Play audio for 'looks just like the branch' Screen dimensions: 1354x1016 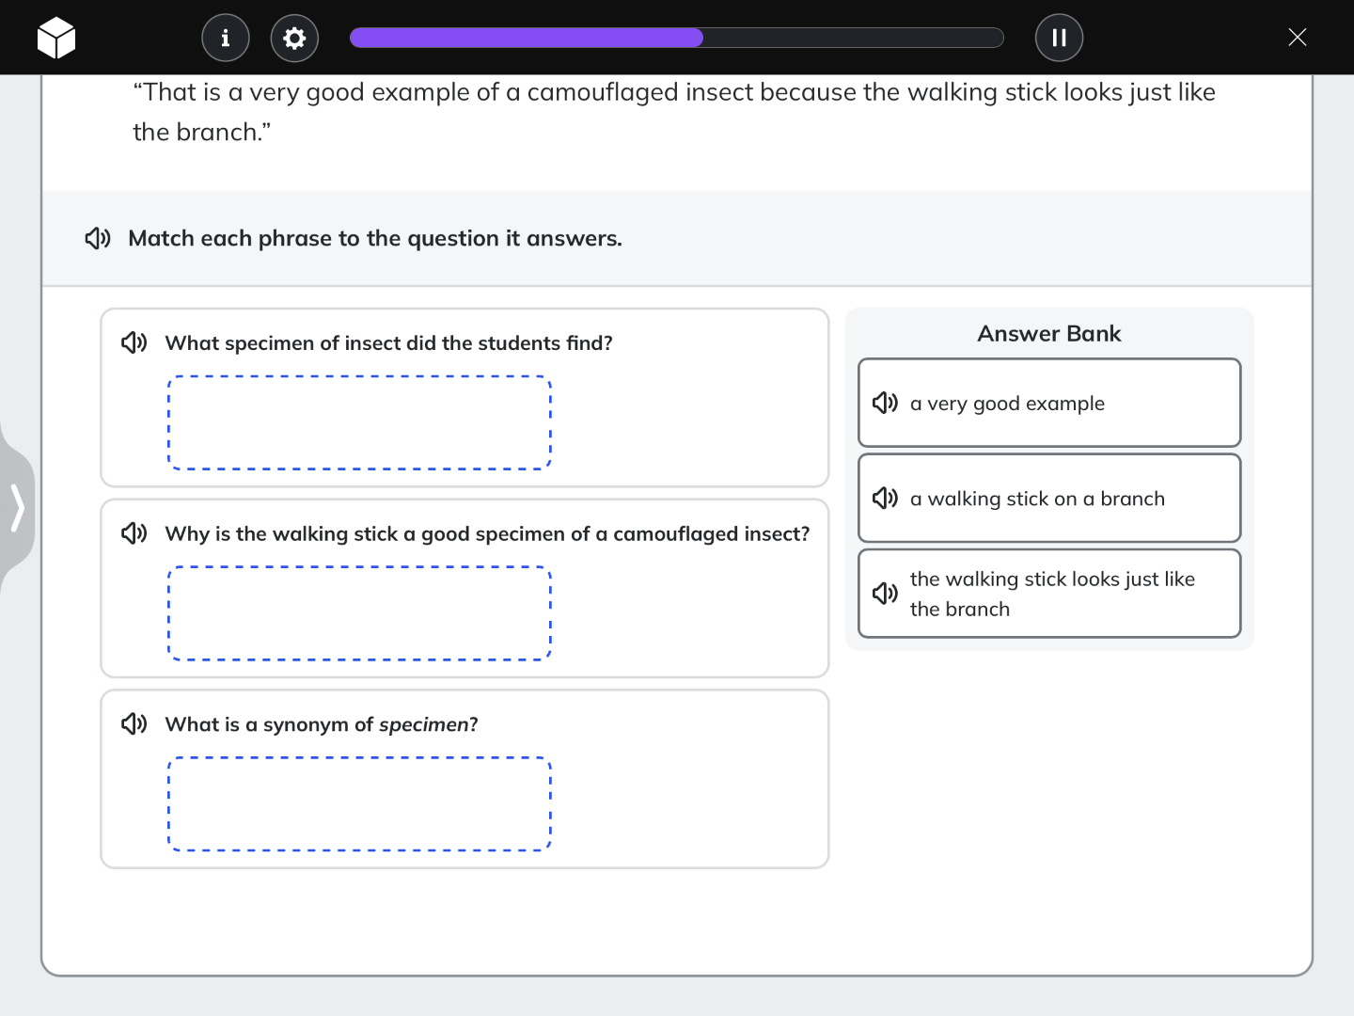tap(885, 593)
